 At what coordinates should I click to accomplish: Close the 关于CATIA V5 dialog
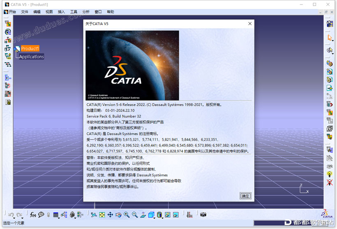250,24
